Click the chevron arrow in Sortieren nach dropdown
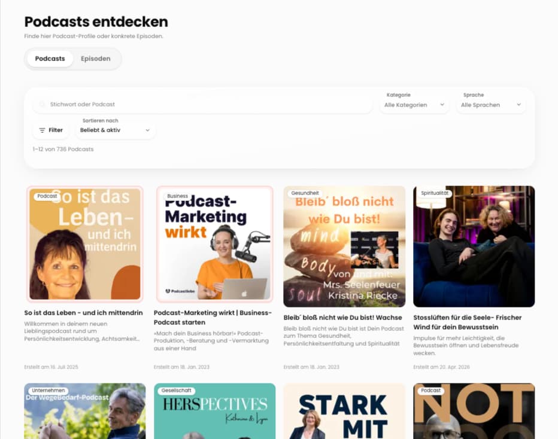The height and width of the screenshot is (439, 558). pos(148,130)
